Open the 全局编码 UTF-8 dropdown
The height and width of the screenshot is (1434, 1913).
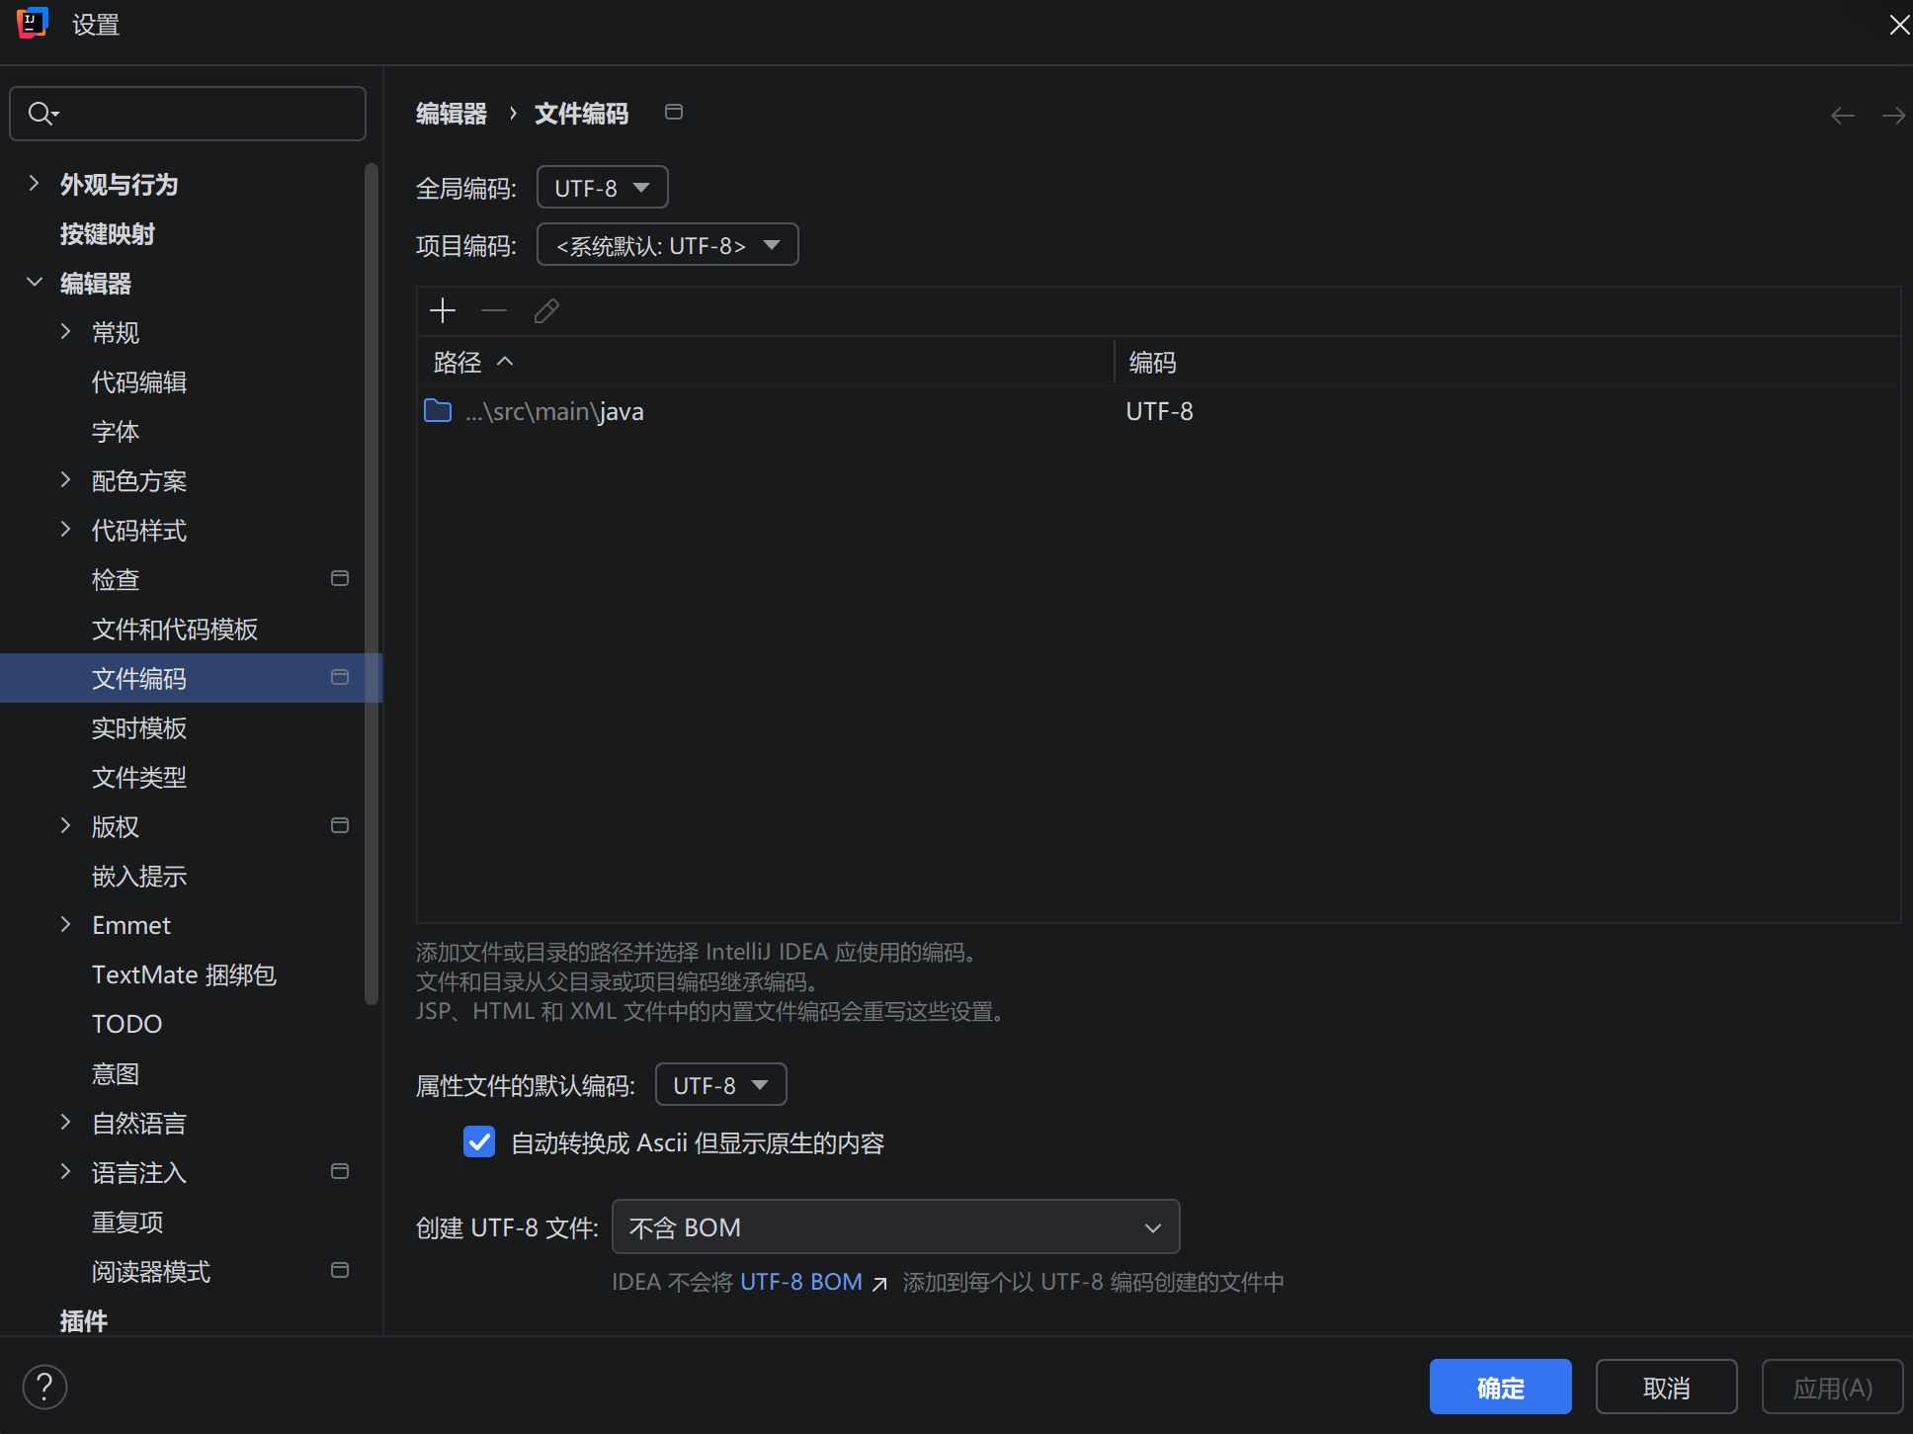pos(602,188)
